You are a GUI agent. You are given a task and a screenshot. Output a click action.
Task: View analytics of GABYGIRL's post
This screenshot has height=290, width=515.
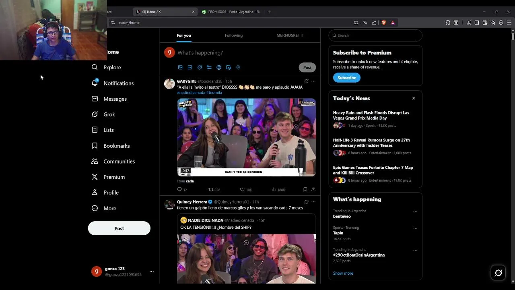(278, 189)
